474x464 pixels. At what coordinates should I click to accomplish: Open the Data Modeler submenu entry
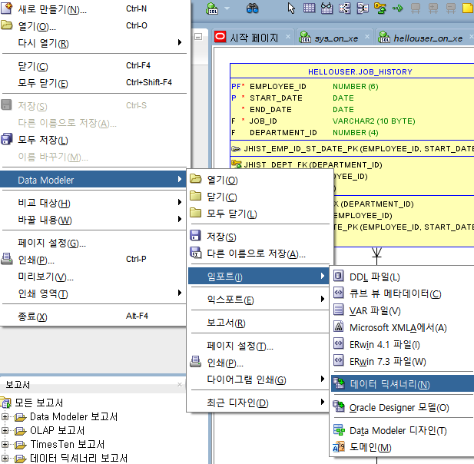(x=93, y=180)
